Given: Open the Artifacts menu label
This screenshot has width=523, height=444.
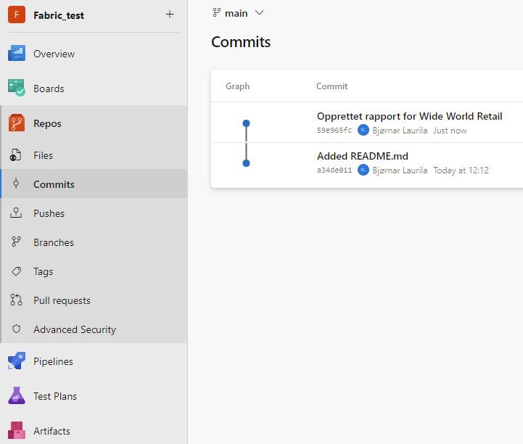Looking at the screenshot, I should 52,432.
